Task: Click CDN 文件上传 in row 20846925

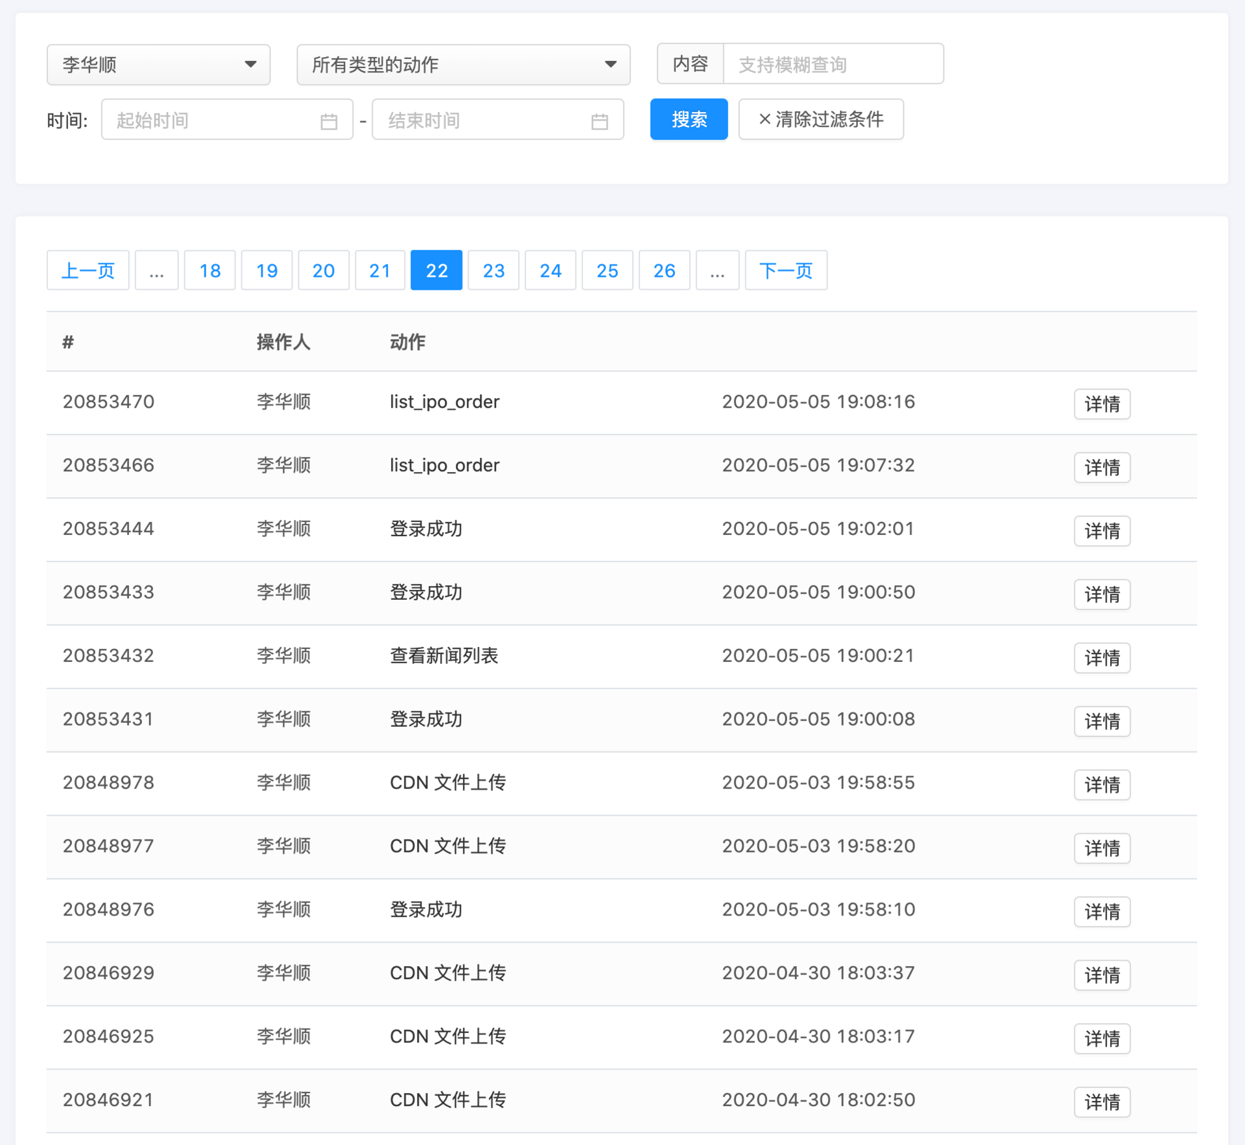Action: coord(447,1037)
